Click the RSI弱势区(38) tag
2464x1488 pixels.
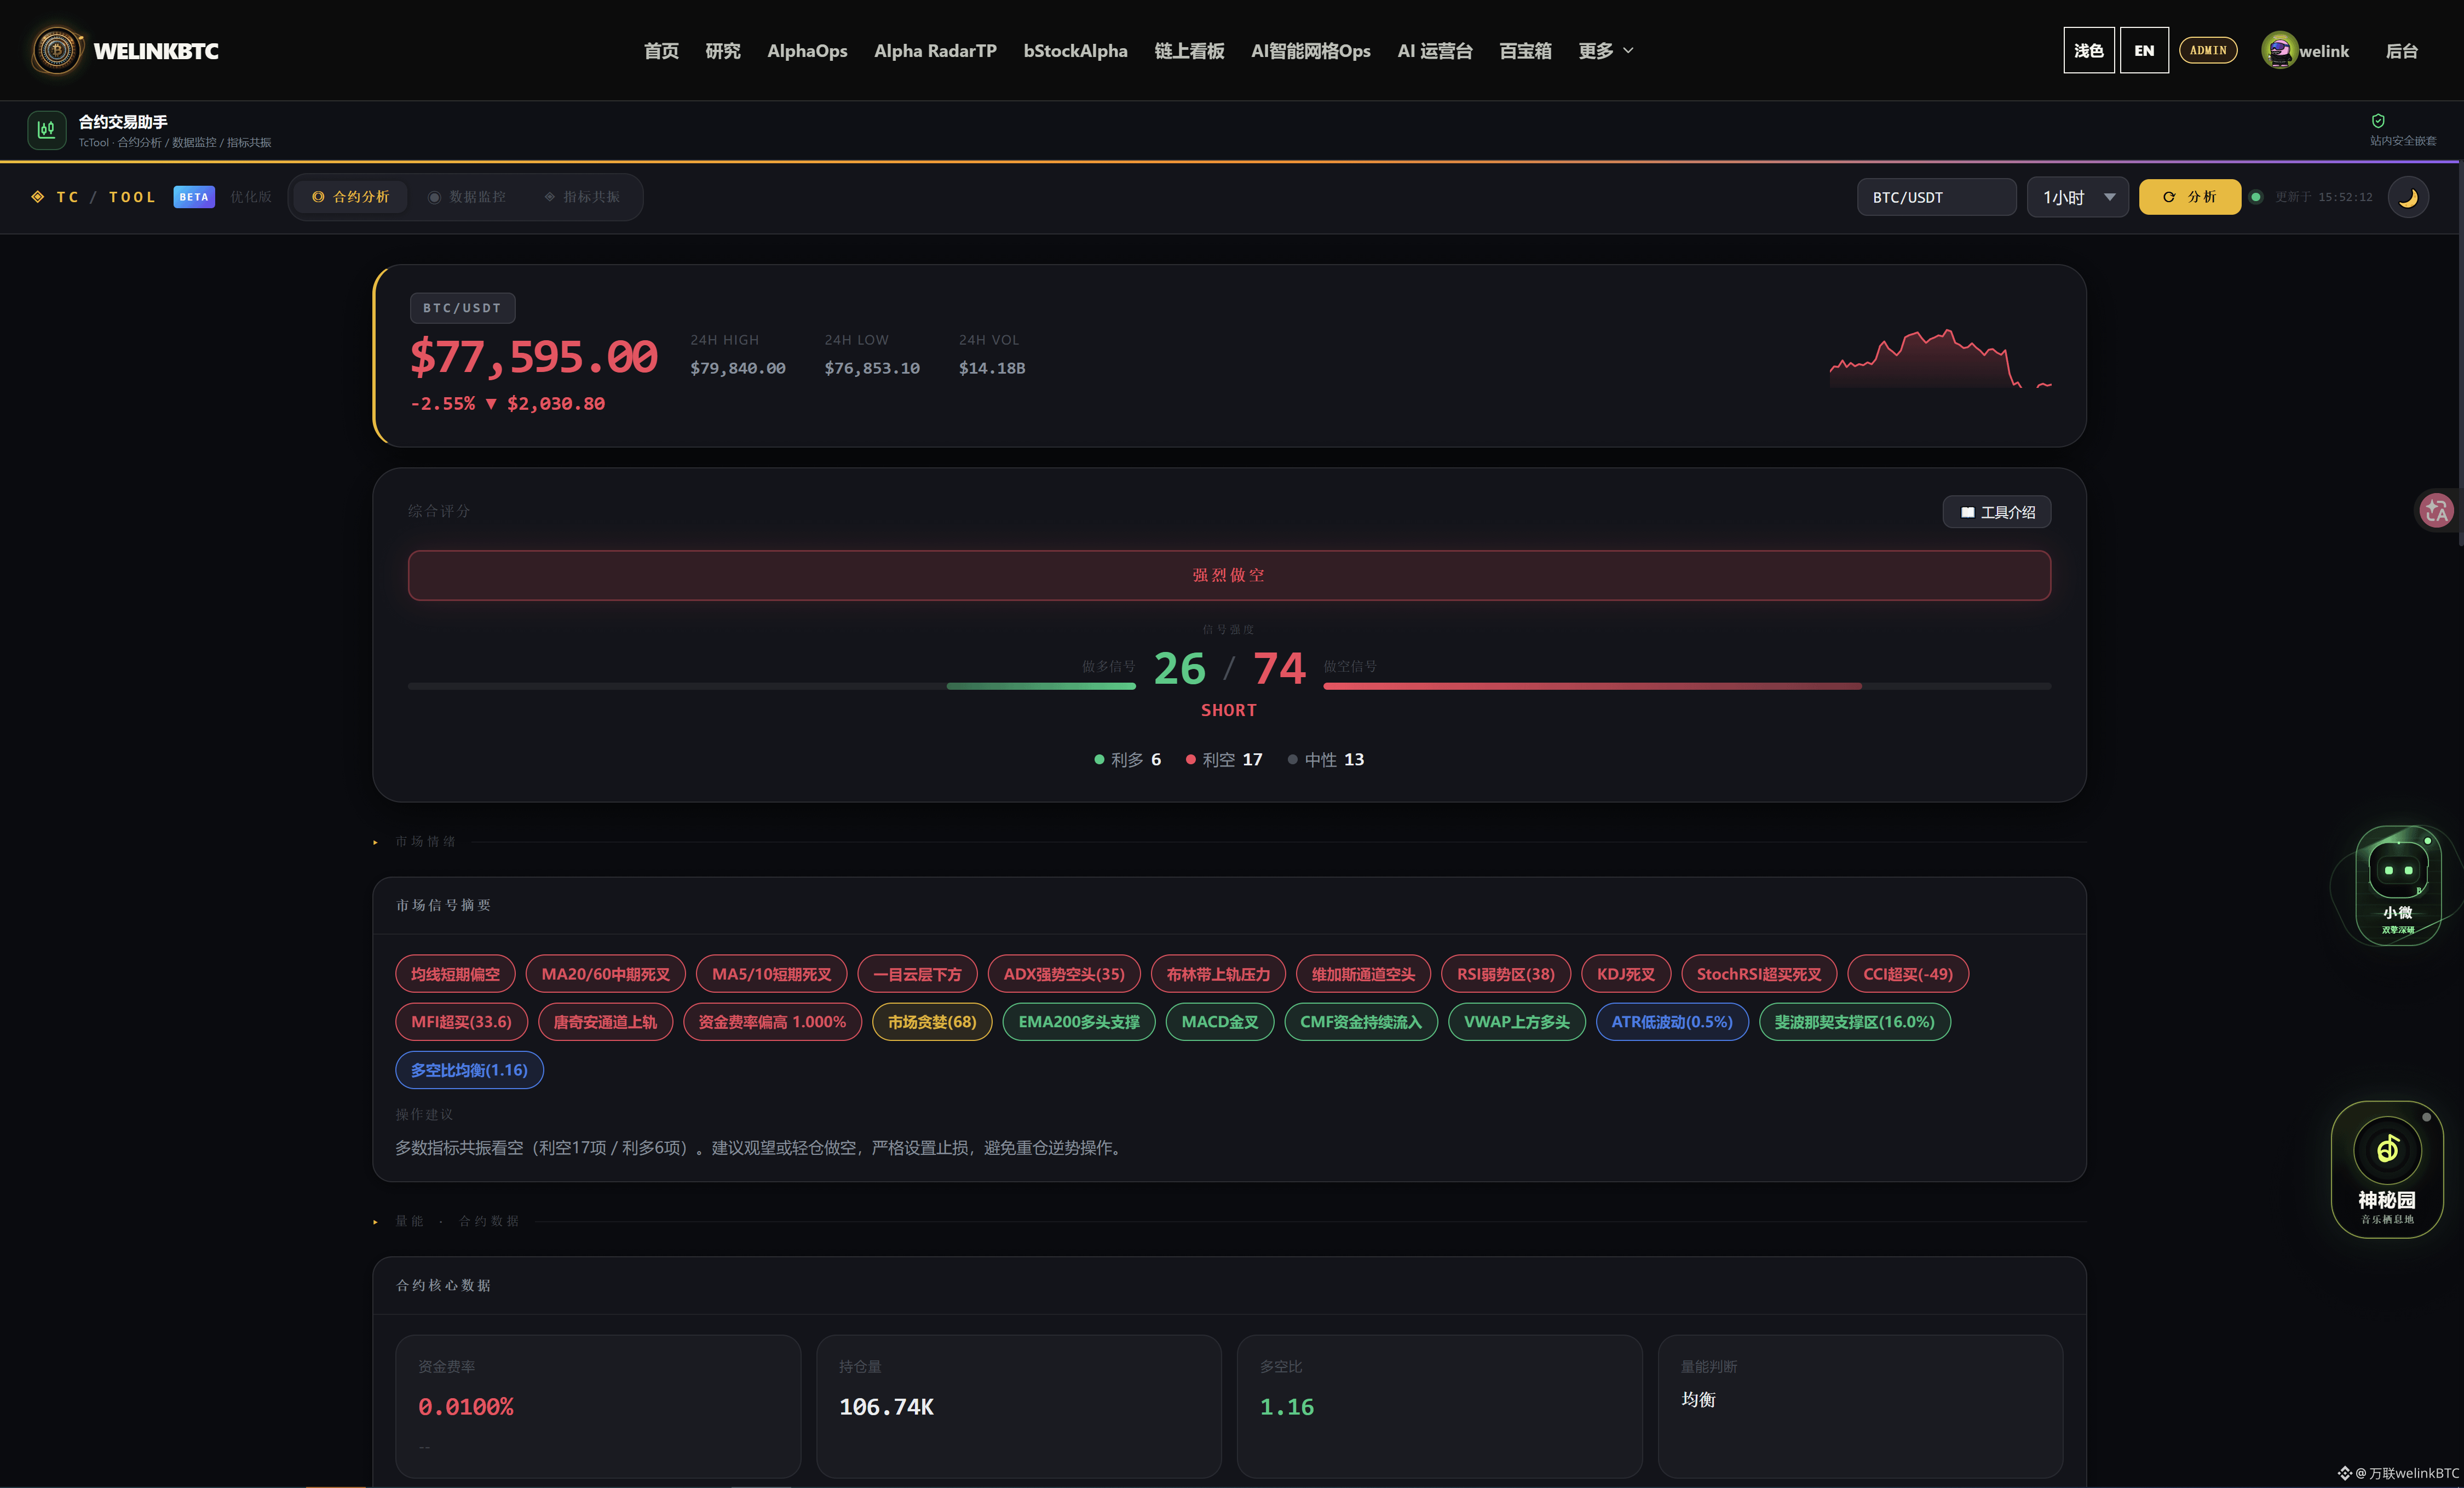(x=1505, y=974)
